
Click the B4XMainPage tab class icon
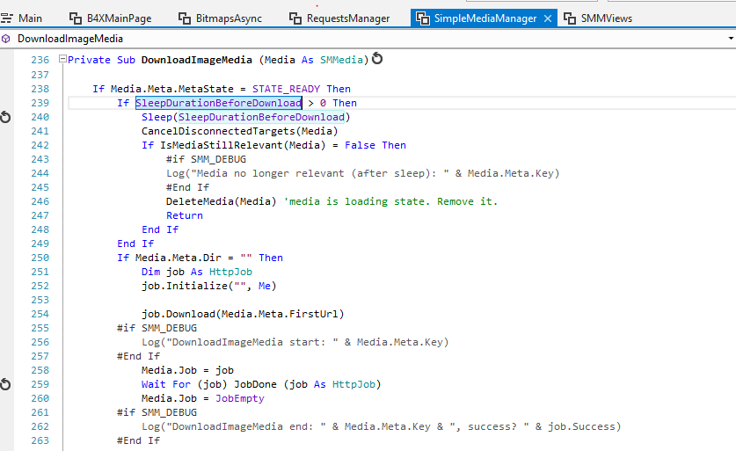pyautogui.click(x=75, y=18)
